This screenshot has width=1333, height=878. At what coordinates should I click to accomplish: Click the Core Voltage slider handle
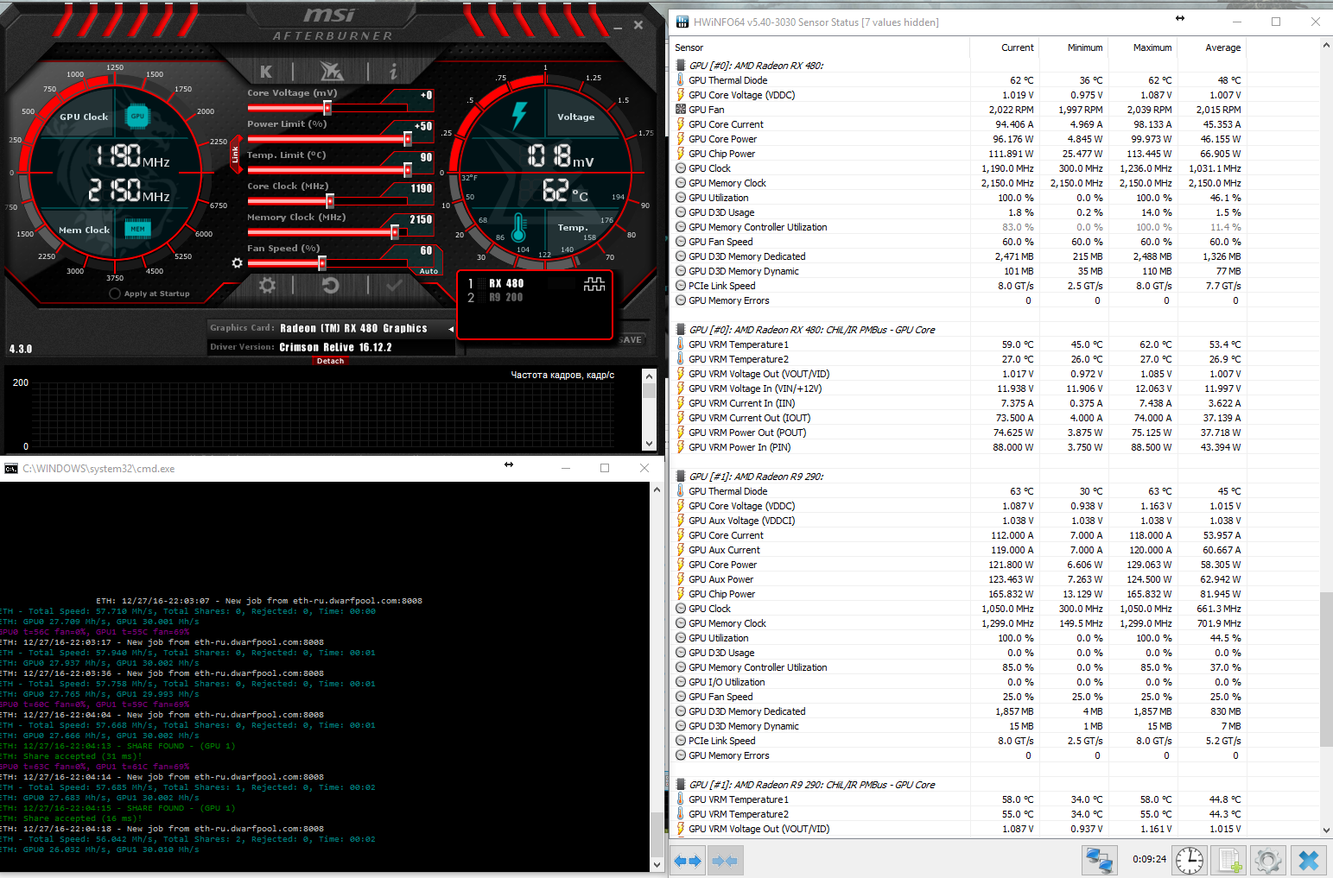coord(327,108)
